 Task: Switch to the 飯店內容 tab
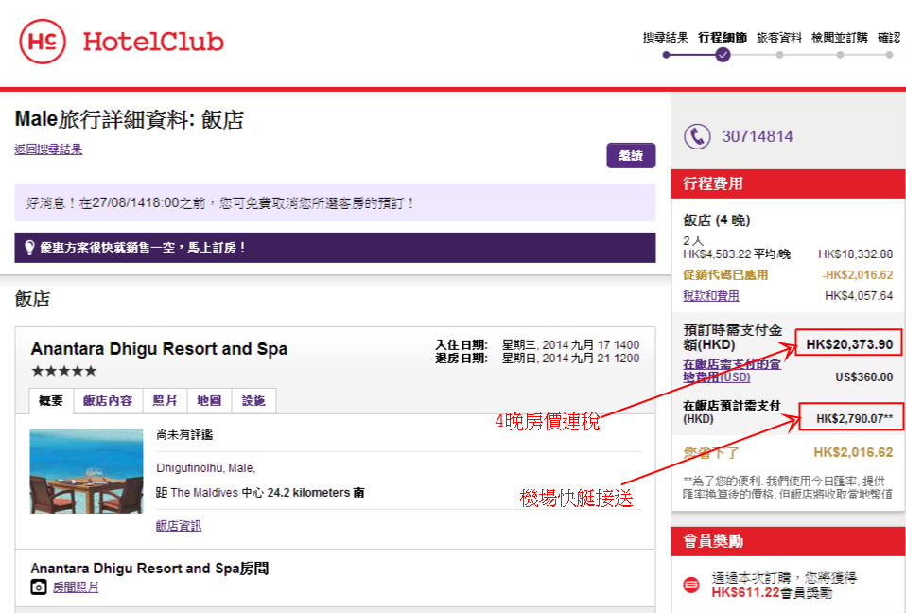(x=108, y=400)
